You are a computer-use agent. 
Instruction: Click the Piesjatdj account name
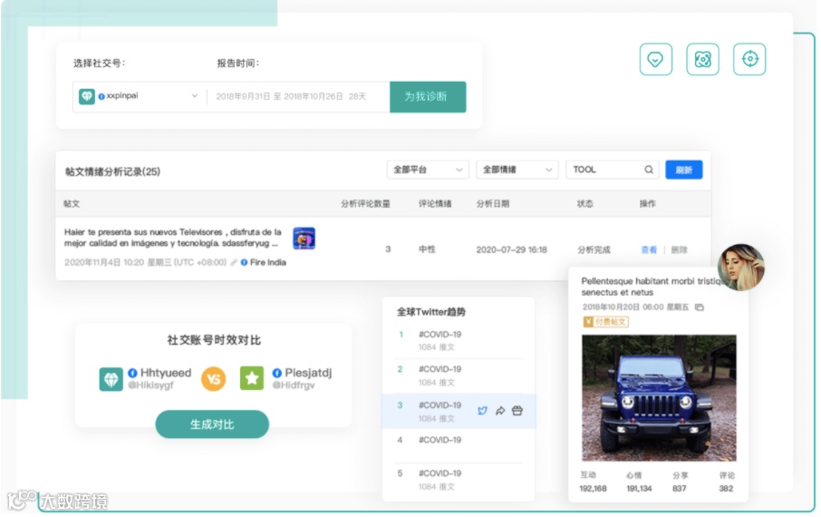308,373
